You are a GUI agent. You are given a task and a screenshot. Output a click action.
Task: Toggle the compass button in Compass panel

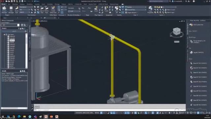tap(59, 7)
